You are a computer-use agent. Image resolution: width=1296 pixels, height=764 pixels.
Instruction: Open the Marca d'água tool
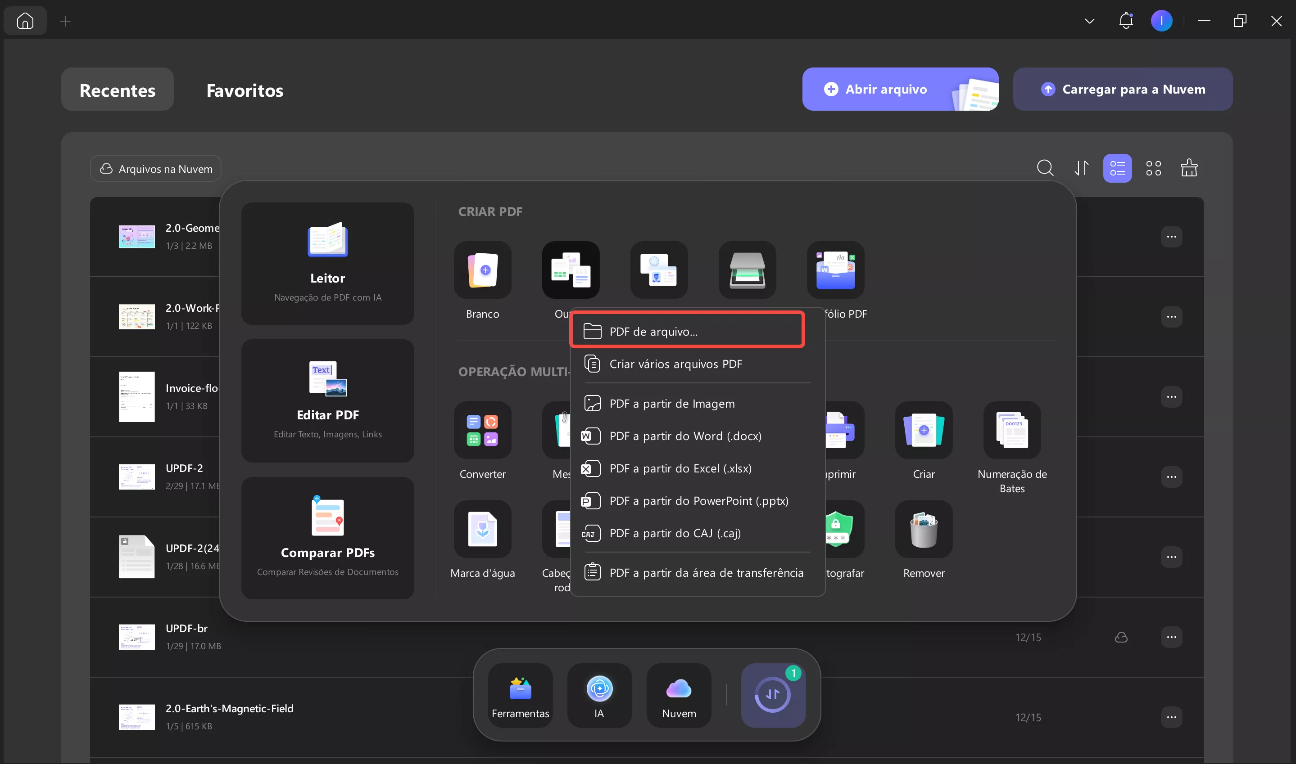tap(482, 530)
